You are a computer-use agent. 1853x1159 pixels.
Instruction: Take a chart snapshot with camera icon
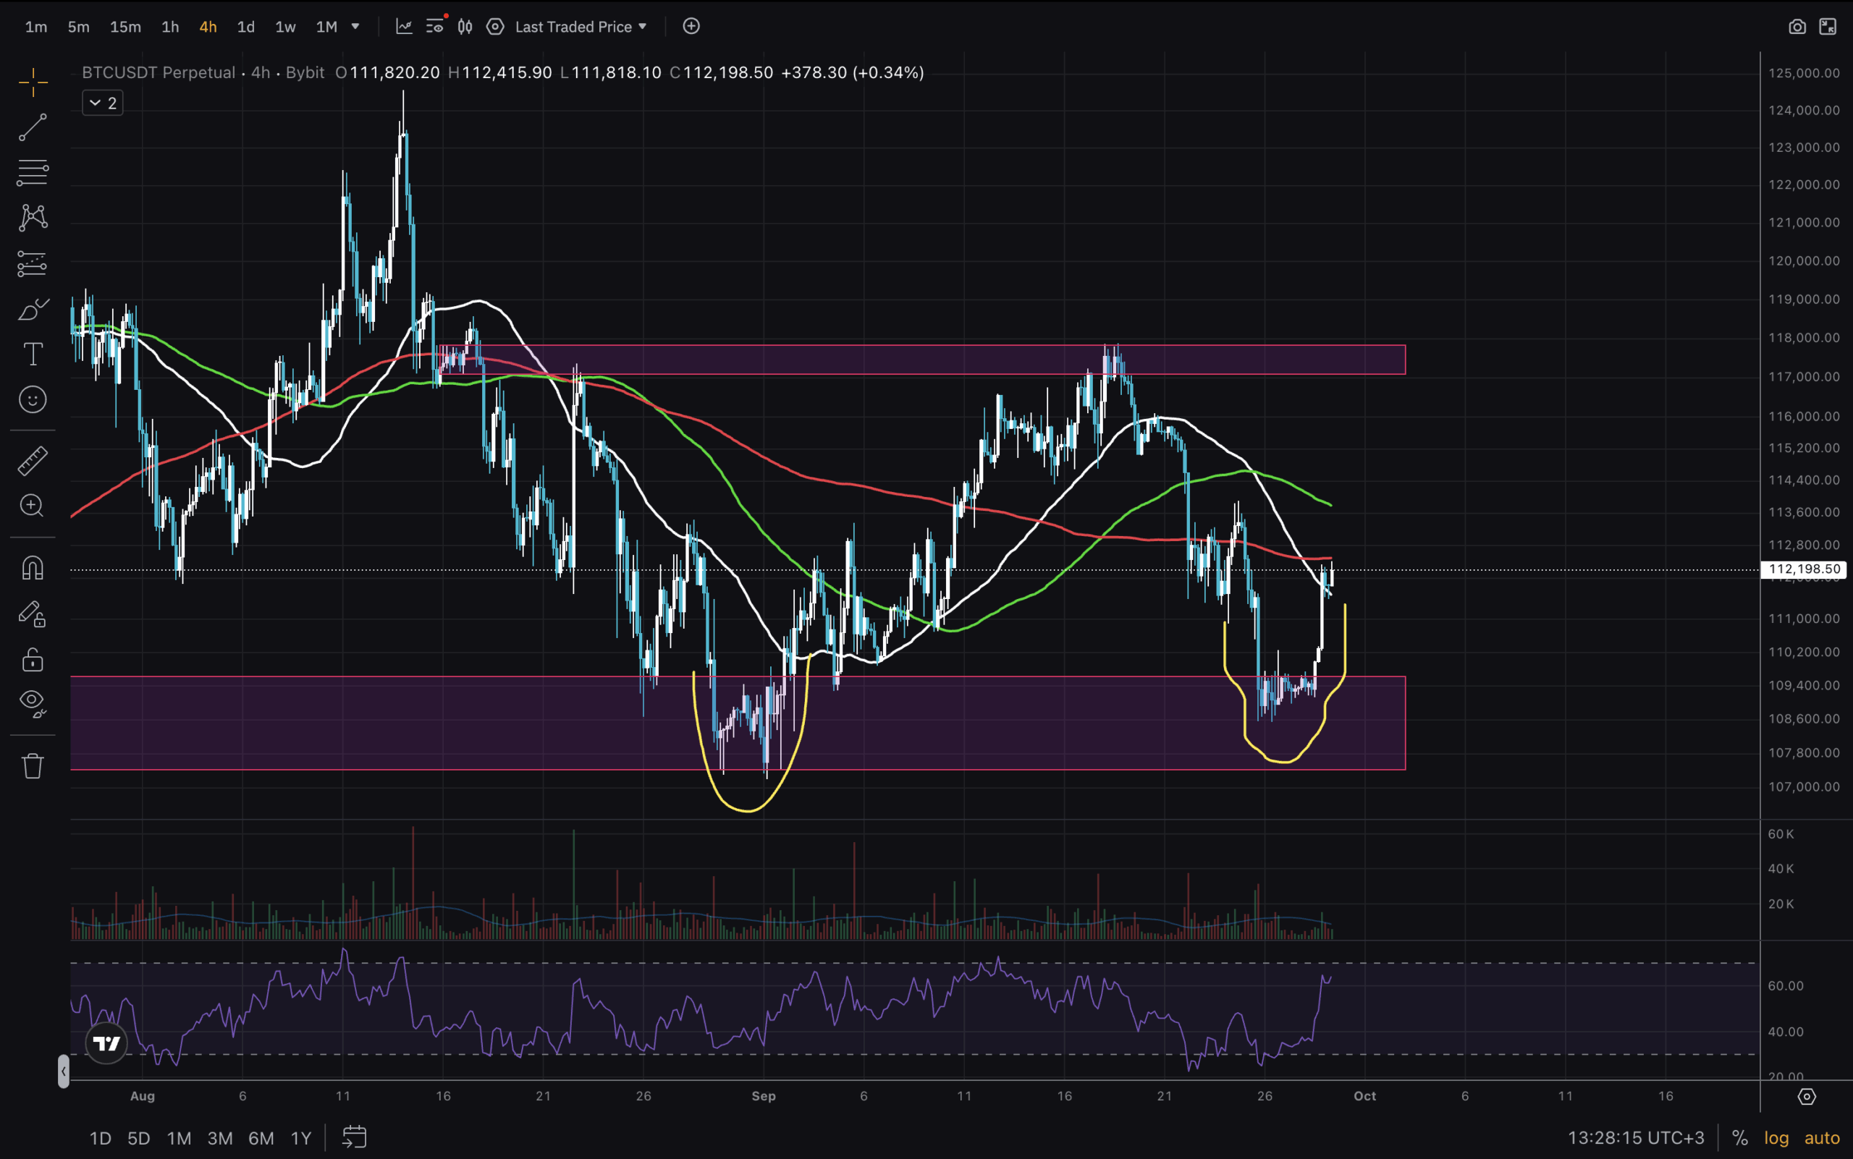pos(1797,27)
